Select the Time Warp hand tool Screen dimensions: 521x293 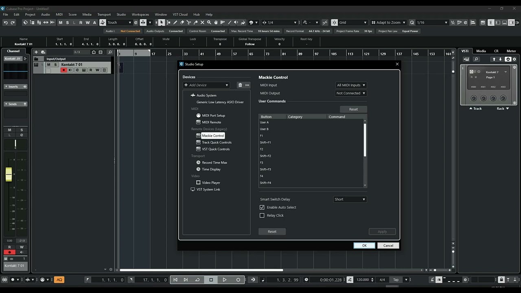tap(216, 22)
